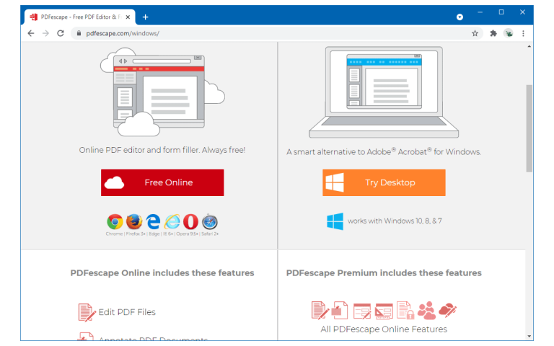554x346 pixels.
Task: Click the Opera browser icon
Action: pyautogui.click(x=190, y=222)
